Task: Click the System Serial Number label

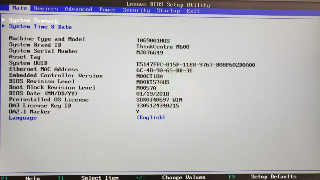Action: point(44,51)
